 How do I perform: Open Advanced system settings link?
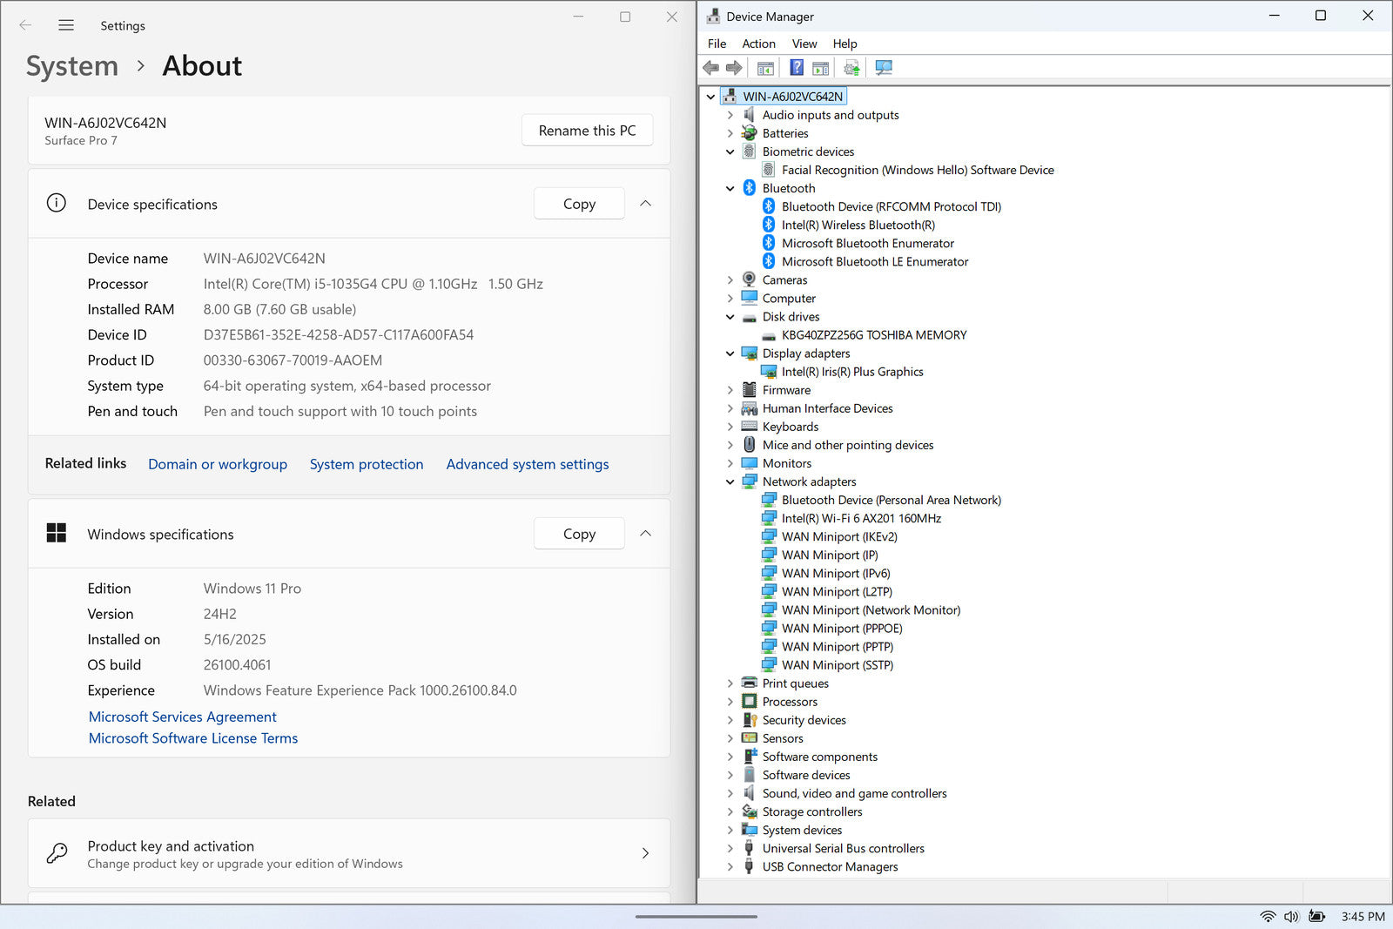pos(528,464)
